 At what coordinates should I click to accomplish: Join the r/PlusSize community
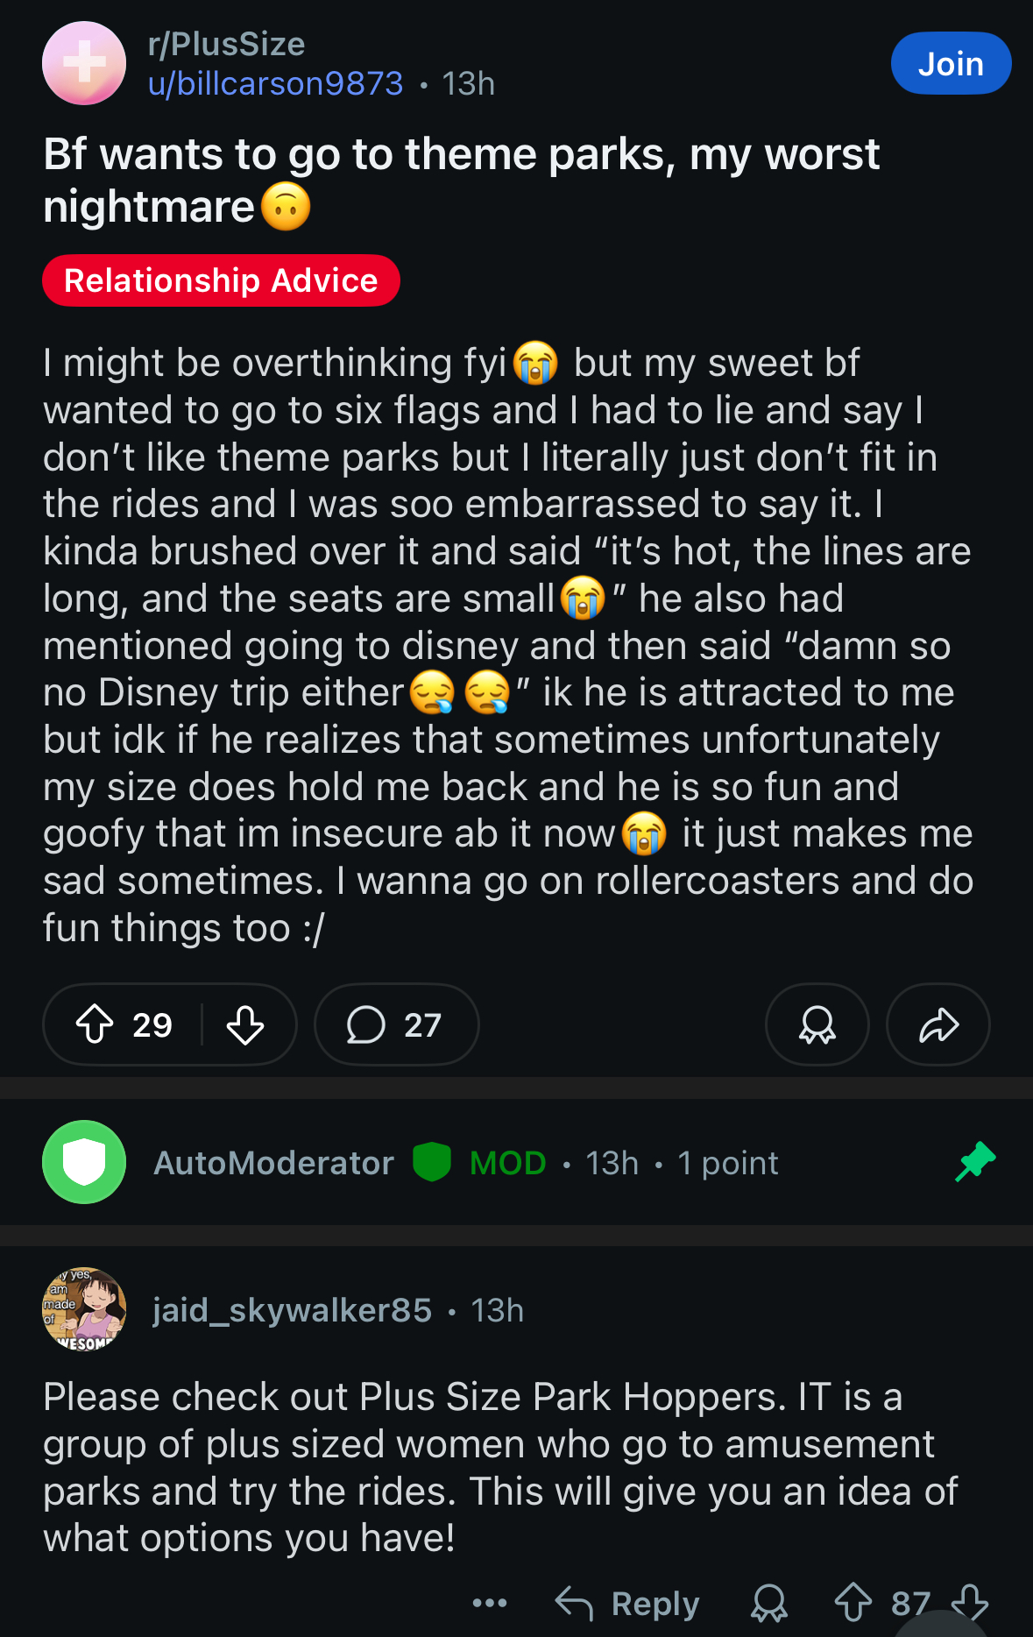[951, 63]
